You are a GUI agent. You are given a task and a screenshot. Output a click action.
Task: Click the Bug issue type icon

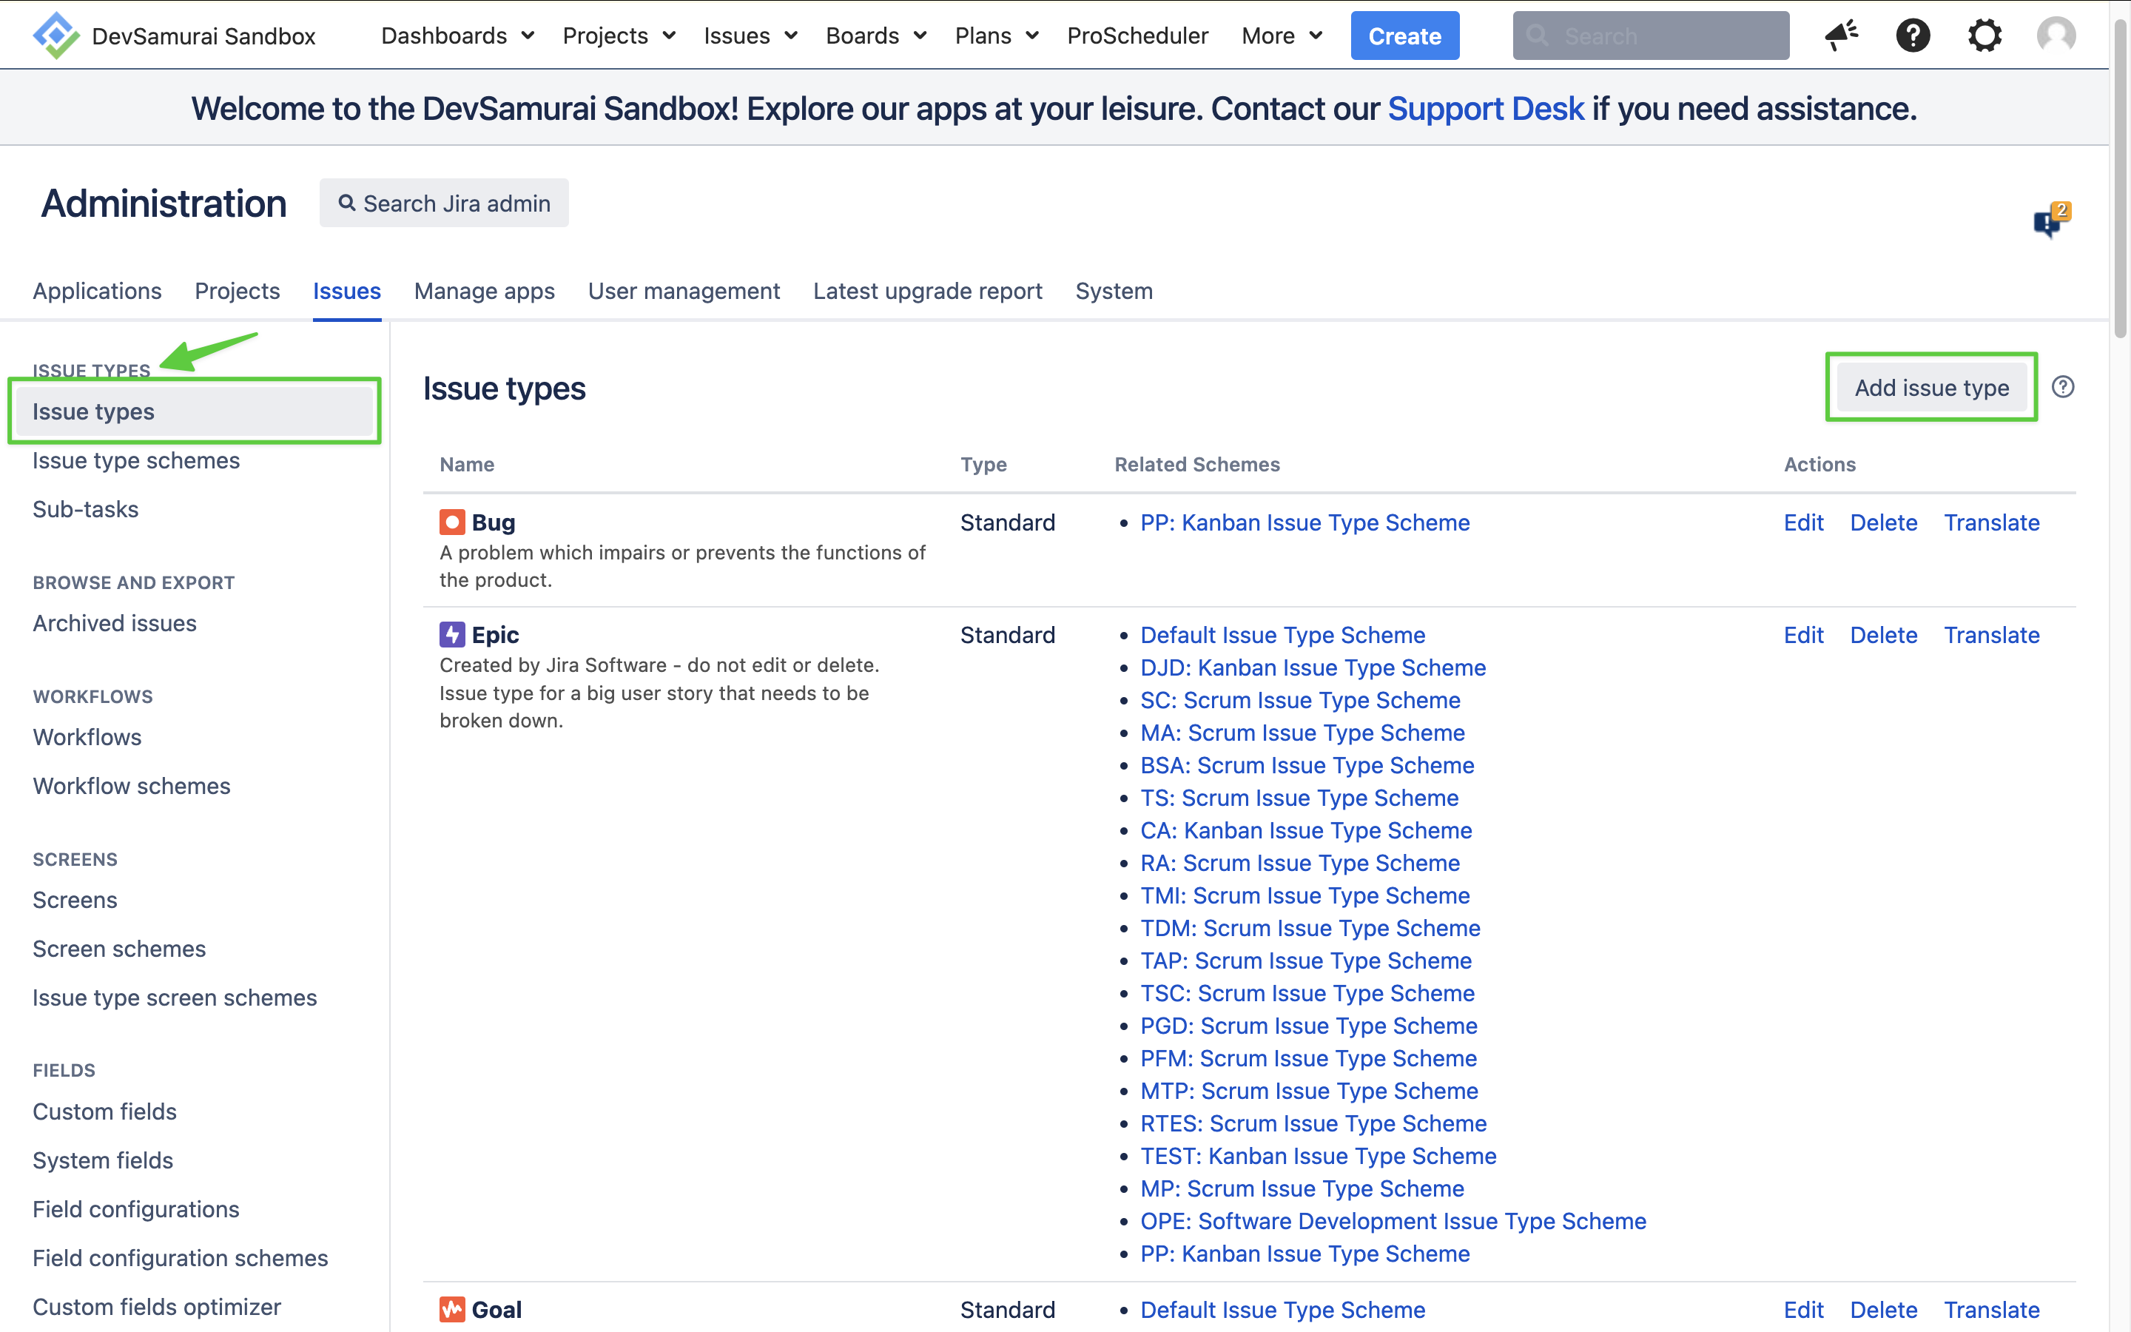point(452,522)
